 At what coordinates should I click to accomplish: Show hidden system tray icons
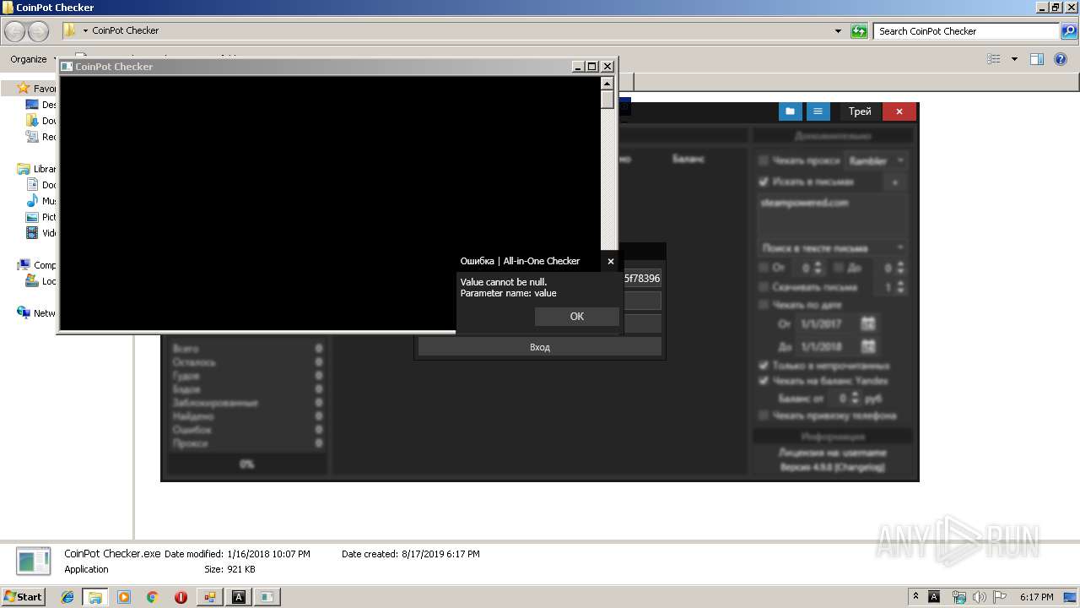915,597
